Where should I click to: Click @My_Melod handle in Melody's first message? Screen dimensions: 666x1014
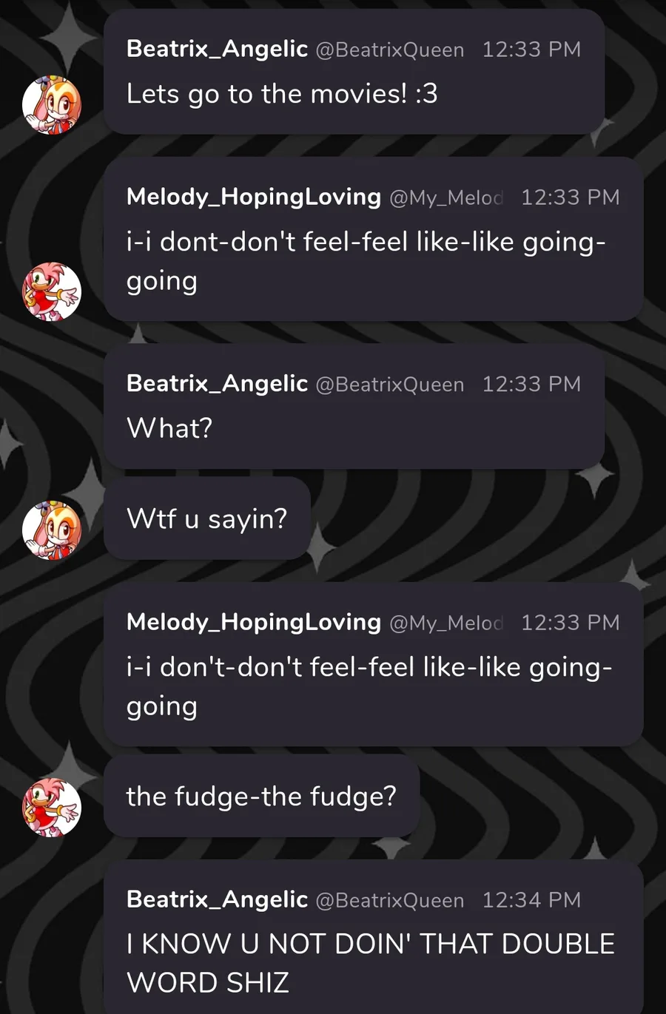coord(446,197)
